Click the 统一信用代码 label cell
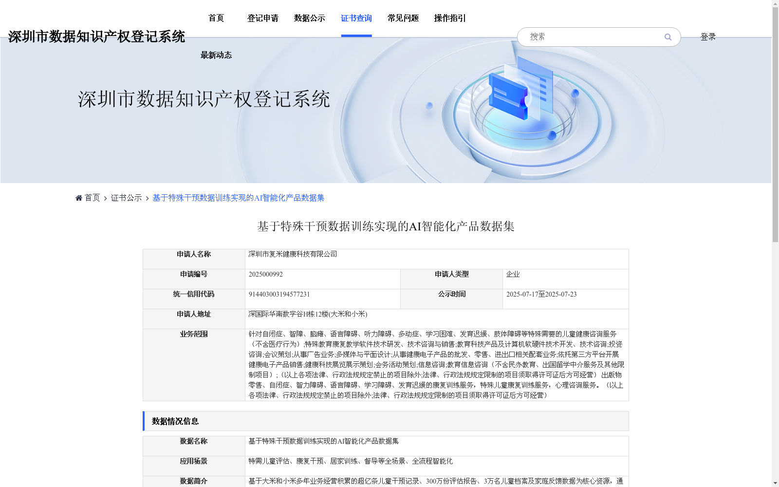This screenshot has height=487, width=779. (x=194, y=299)
